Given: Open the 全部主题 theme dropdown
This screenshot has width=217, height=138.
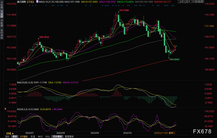Looking at the screenshot, I should click(185, 2).
